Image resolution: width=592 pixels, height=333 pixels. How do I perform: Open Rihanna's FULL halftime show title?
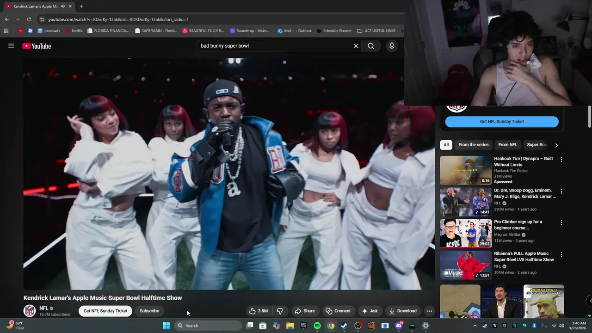click(524, 257)
